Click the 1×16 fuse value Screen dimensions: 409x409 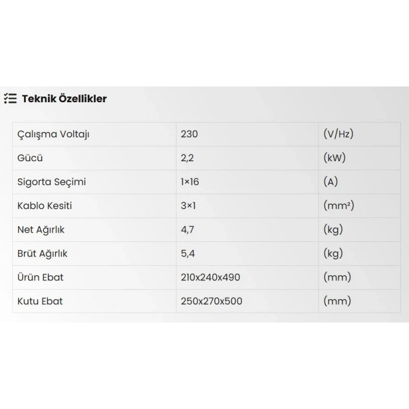click(x=190, y=182)
